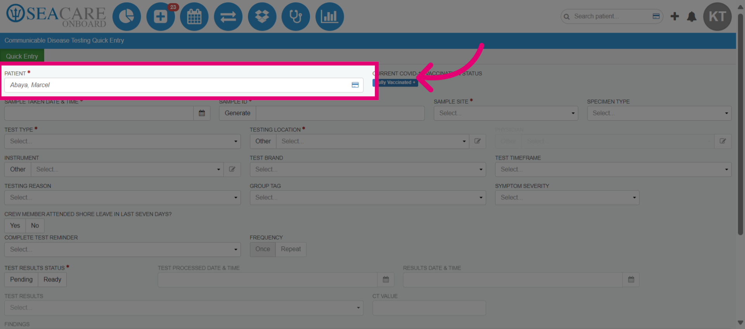Open the calendar icon in top navigation

194,17
